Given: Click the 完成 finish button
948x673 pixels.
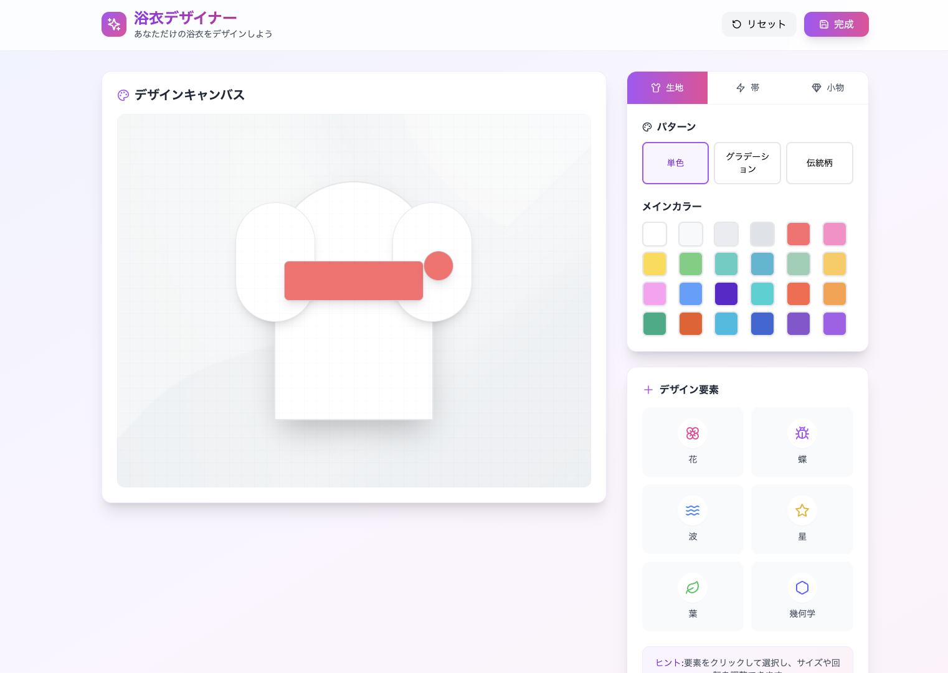Looking at the screenshot, I should pyautogui.click(x=836, y=24).
